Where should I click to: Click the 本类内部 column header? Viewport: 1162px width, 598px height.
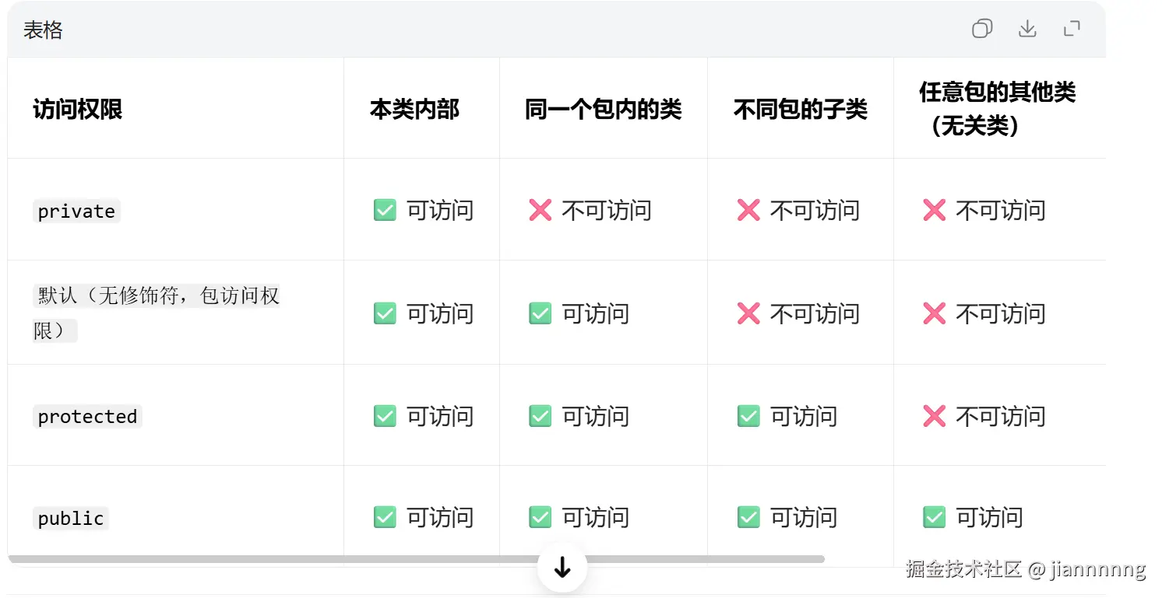pos(416,109)
